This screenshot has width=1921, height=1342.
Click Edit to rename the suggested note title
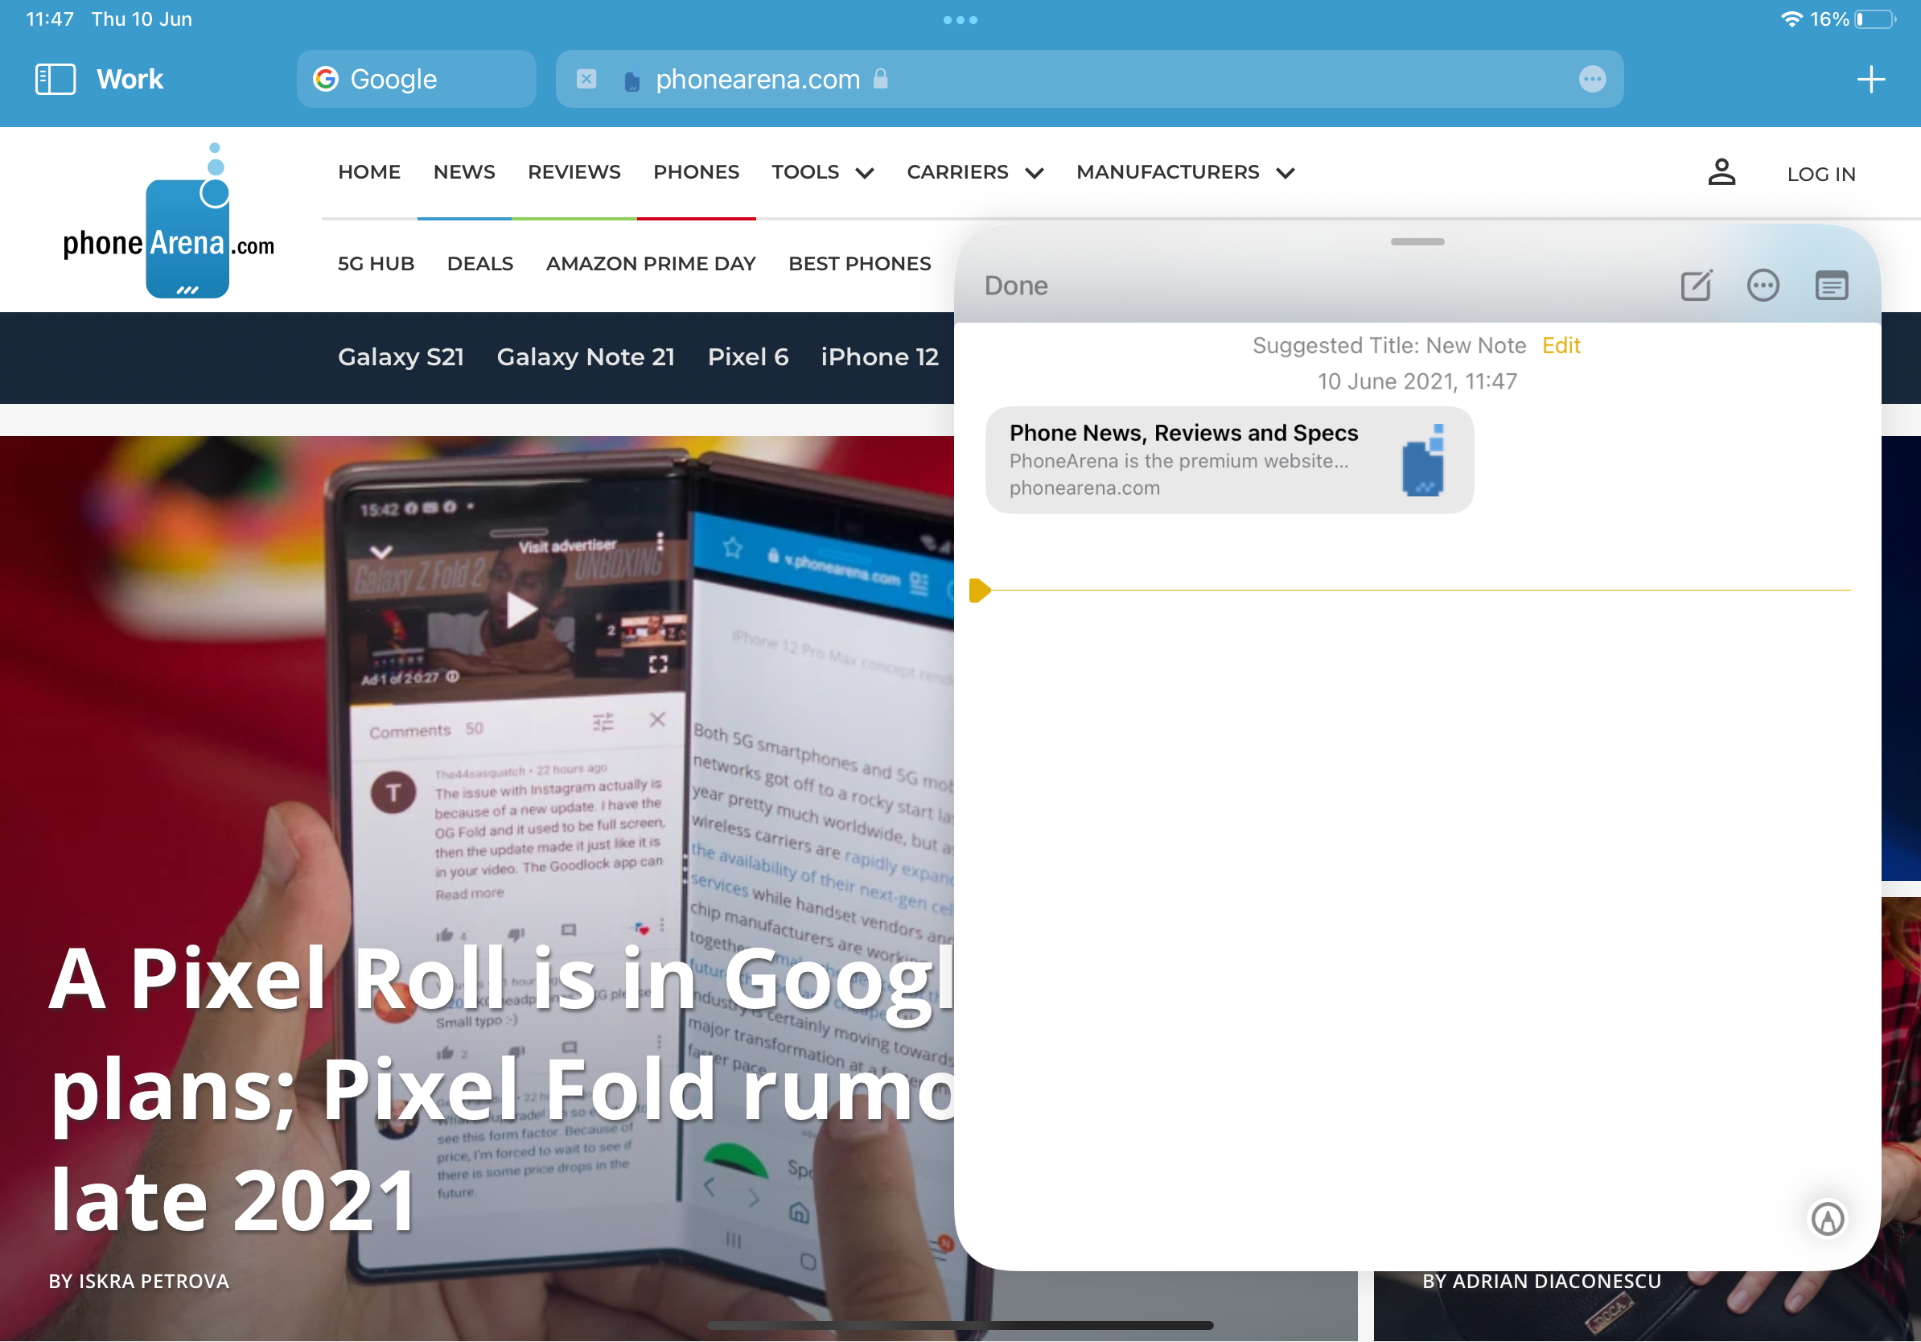pos(1563,344)
